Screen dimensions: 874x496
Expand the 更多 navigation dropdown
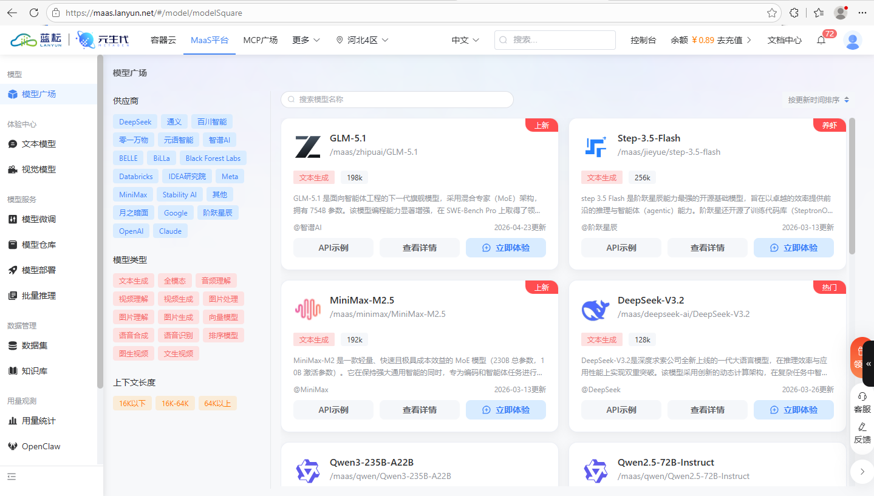[x=306, y=40]
